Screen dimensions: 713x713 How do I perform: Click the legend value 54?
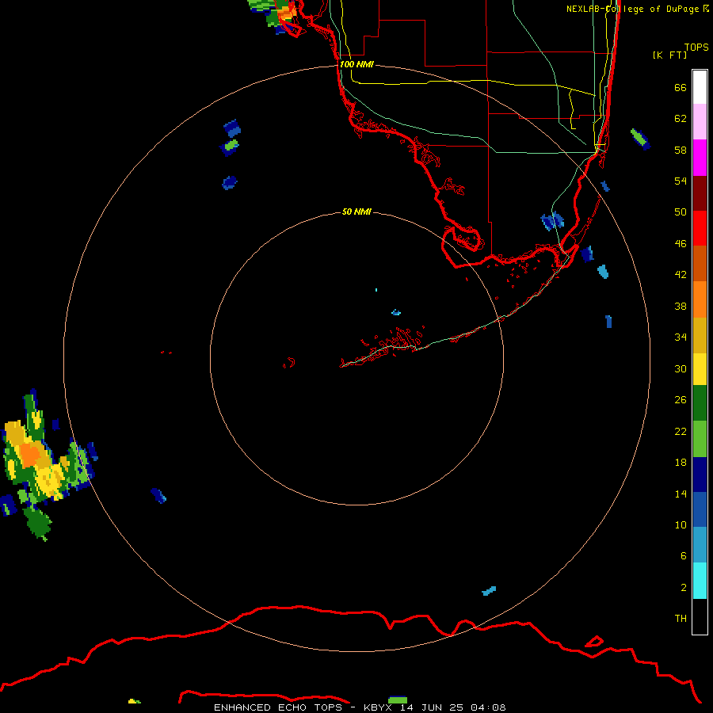pos(681,181)
